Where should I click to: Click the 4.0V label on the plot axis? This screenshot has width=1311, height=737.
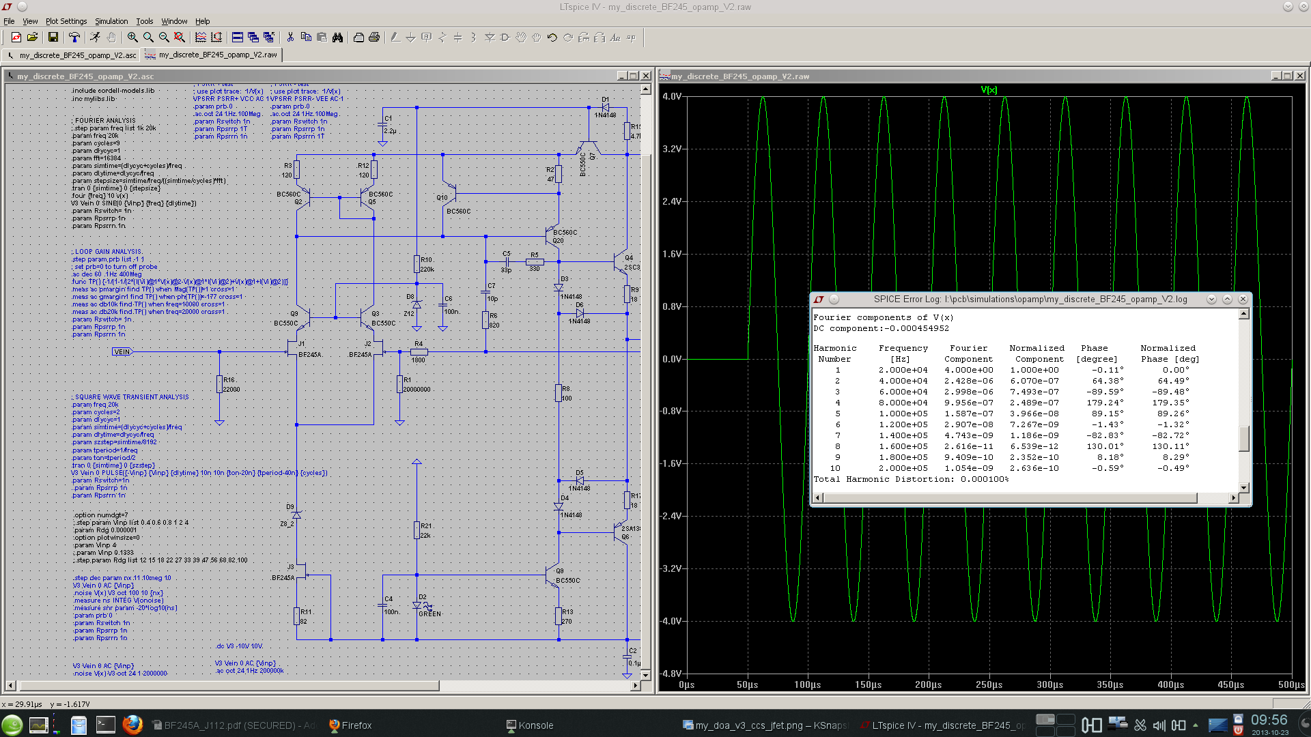[x=672, y=96]
